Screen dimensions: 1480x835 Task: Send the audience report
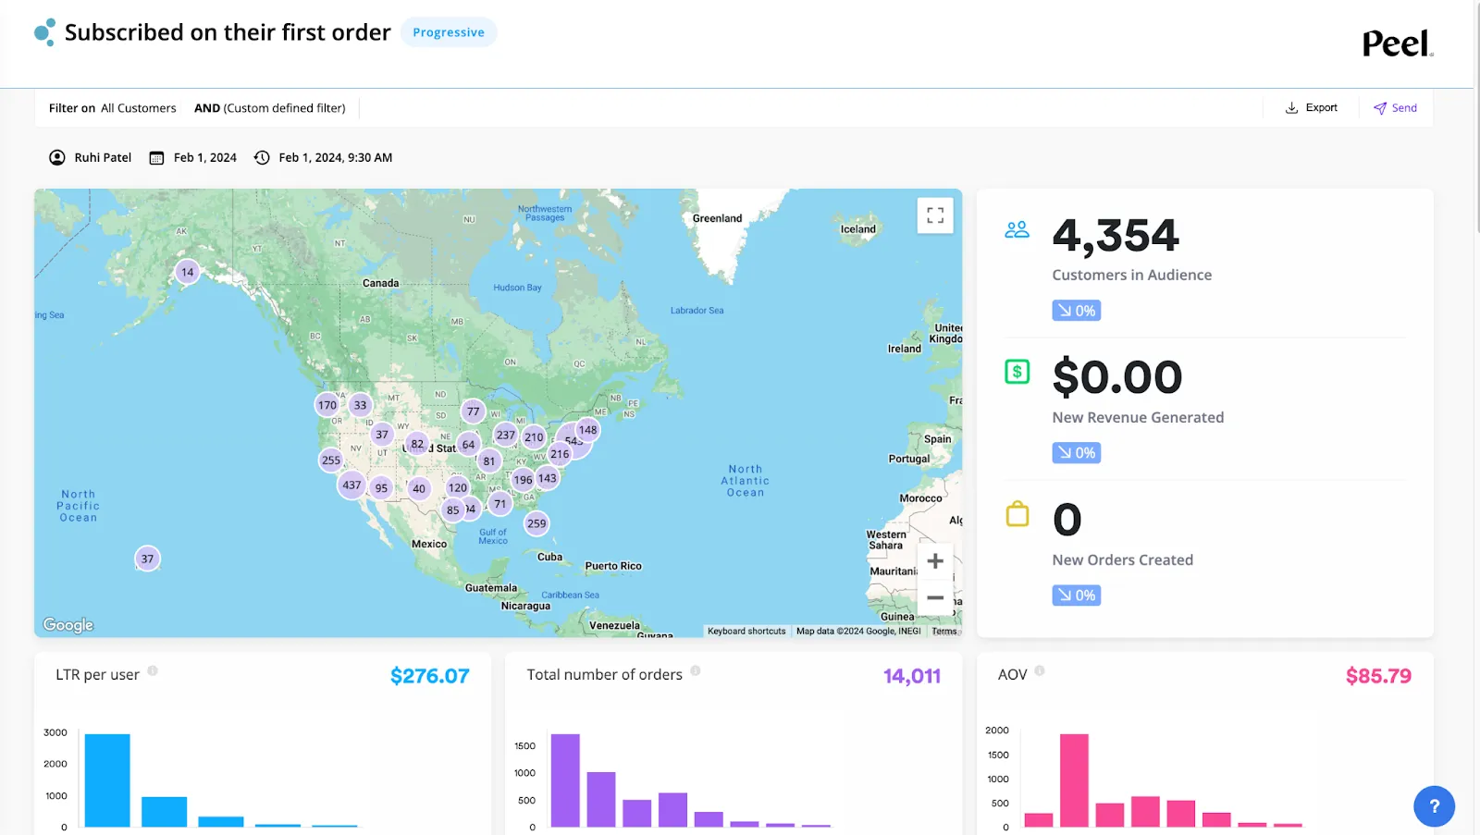click(x=1395, y=108)
